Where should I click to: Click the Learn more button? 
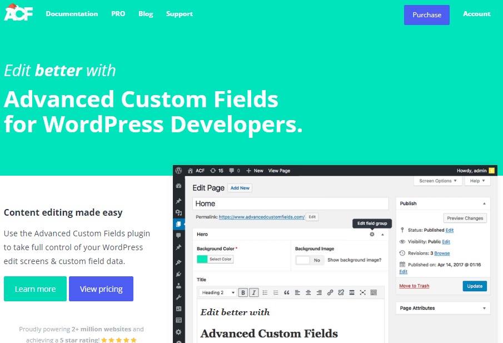point(35,289)
